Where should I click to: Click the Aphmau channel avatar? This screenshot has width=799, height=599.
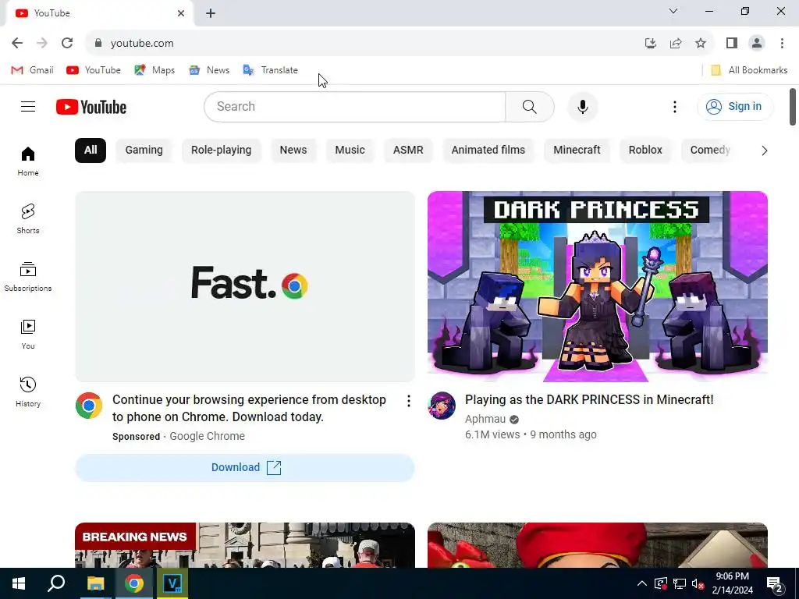[x=442, y=406]
